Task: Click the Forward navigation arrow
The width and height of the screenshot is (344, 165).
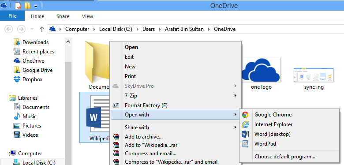Action: click(21, 29)
